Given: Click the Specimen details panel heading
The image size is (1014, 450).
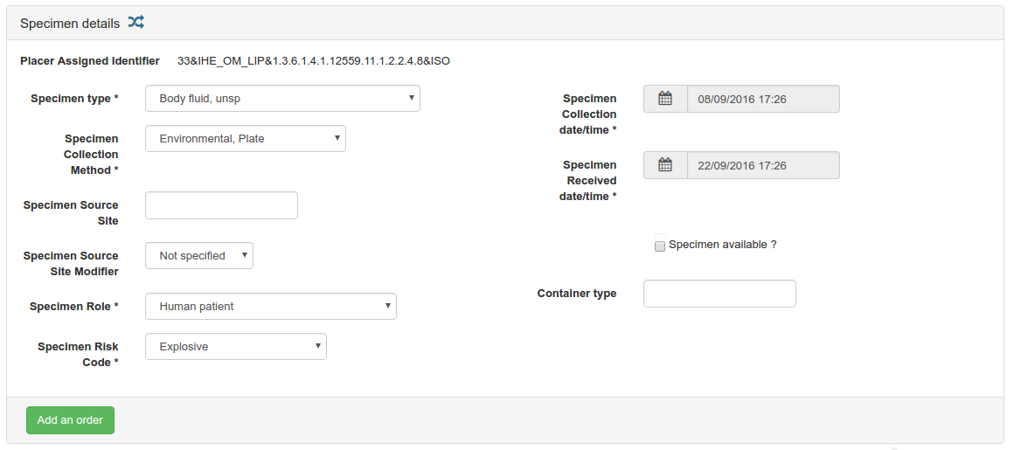Looking at the screenshot, I should point(70,24).
